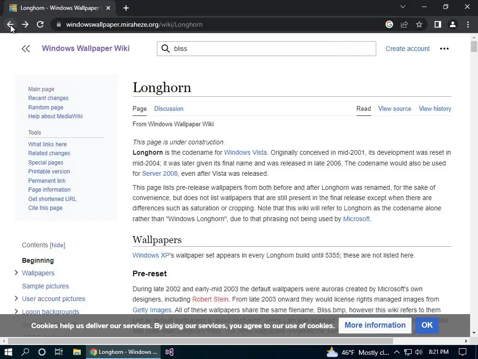Expand Wallpapers in contents list
The width and height of the screenshot is (478, 359).
16,273
